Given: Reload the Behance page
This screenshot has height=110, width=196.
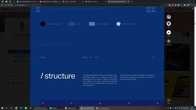Looking at the screenshot, I should [x=8, y=5].
